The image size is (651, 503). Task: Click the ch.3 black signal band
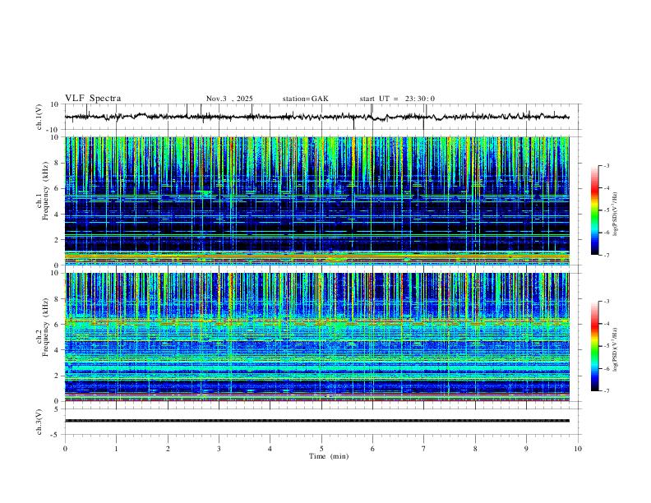(316, 421)
